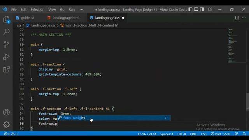Change the UTF-8 encoding setting
Screen dimensions: 249x140
[182, 134]
